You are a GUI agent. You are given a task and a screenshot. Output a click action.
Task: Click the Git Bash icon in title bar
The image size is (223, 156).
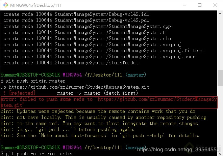click(x=6, y=5)
